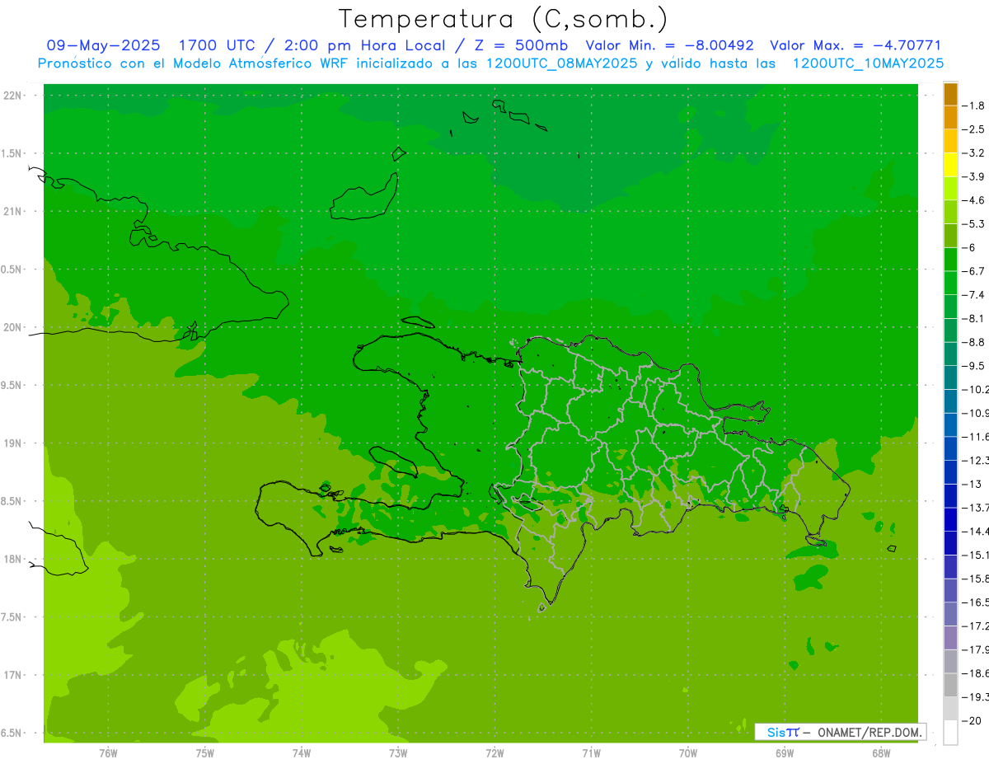This screenshot has height=764, width=989.
Task: Click the "-3.2" colorbar value
Action: (x=973, y=152)
